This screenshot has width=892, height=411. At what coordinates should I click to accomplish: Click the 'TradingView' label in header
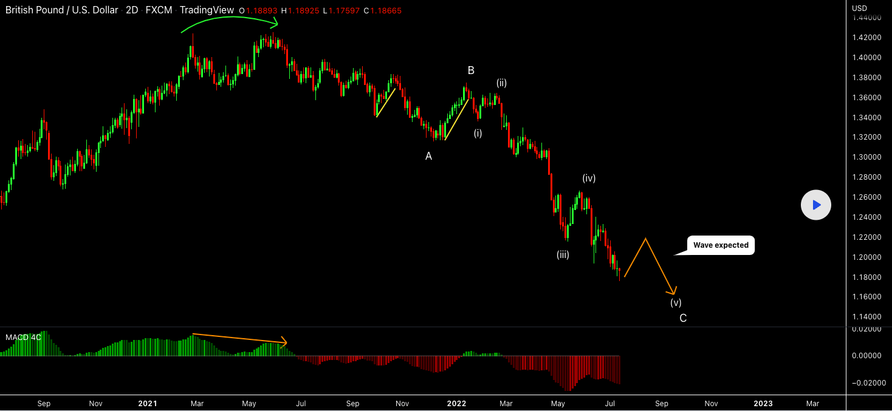point(207,10)
